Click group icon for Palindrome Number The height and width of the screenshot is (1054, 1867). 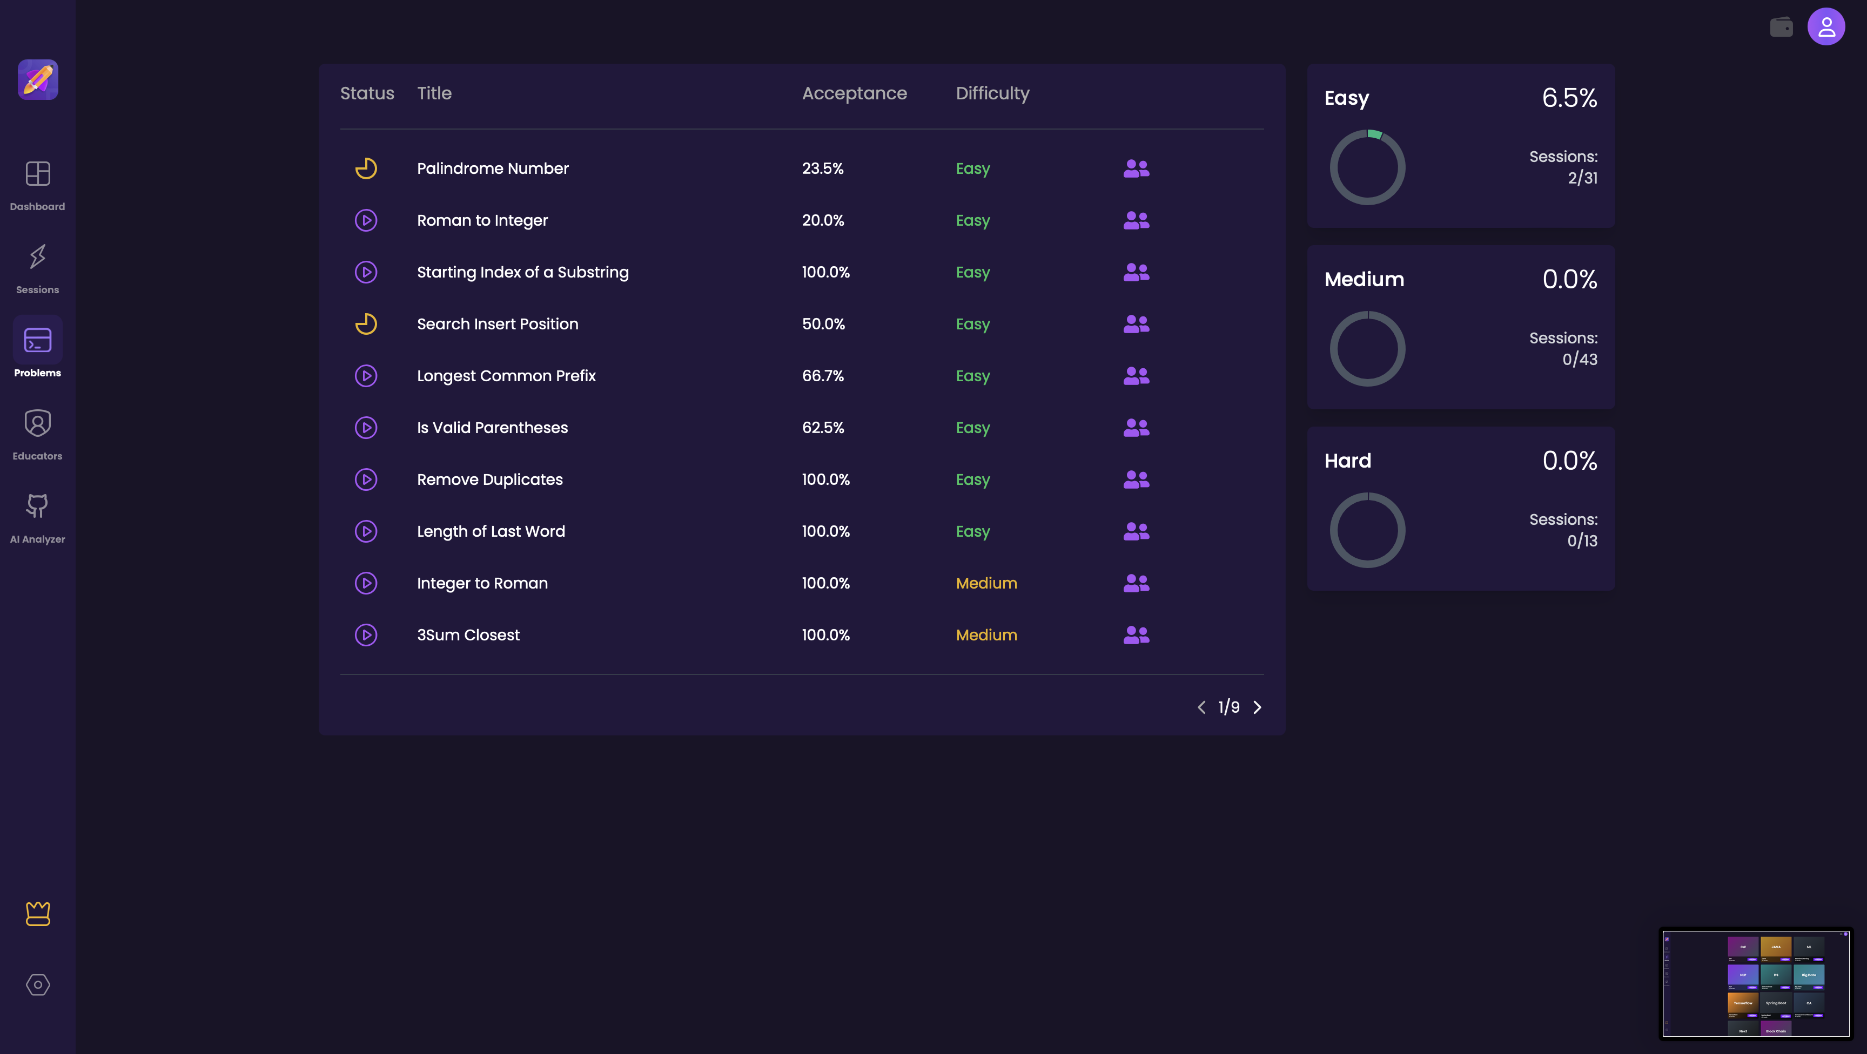[1136, 168]
